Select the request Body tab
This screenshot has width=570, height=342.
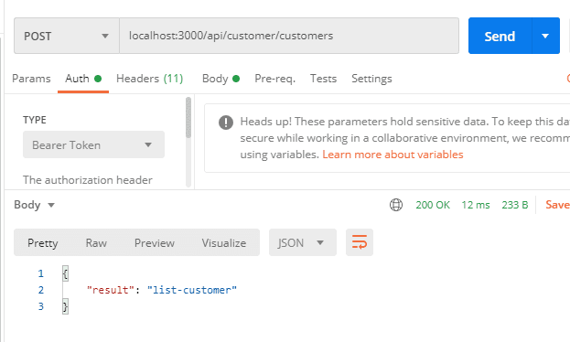tap(220, 79)
